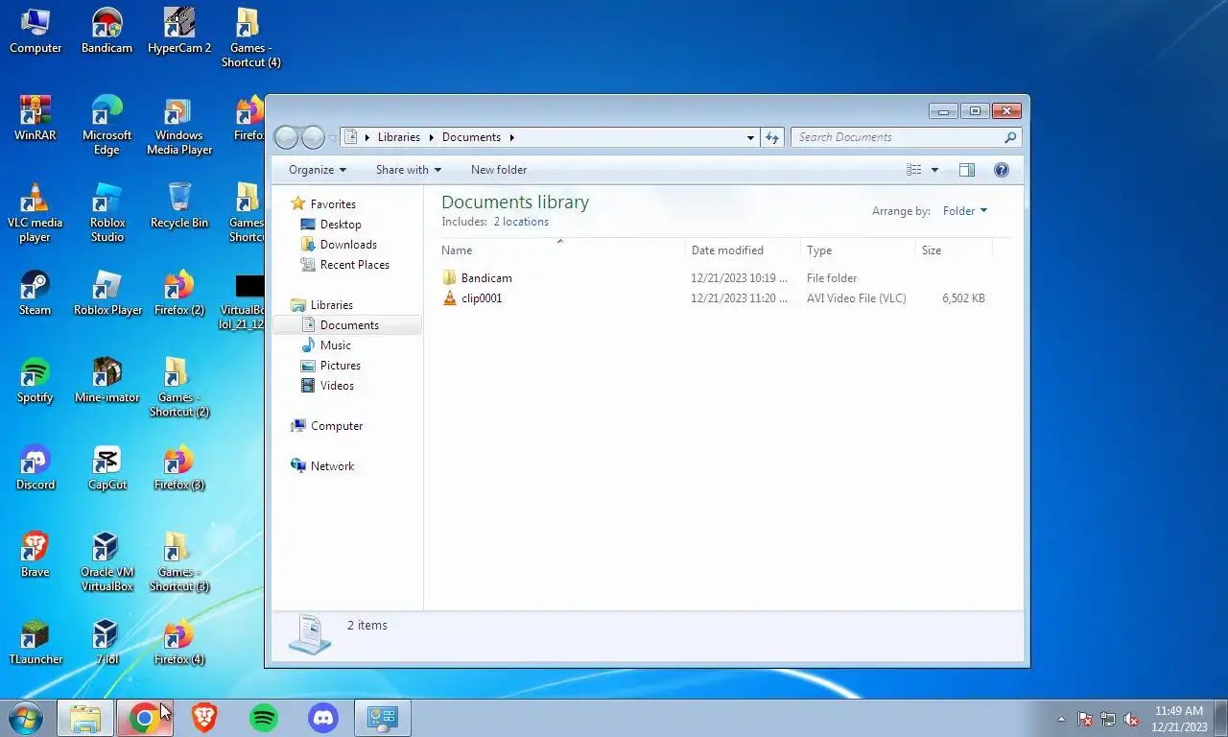1228x737 pixels.
Task: Select the TLauncher desktop icon
Action: pos(35,642)
